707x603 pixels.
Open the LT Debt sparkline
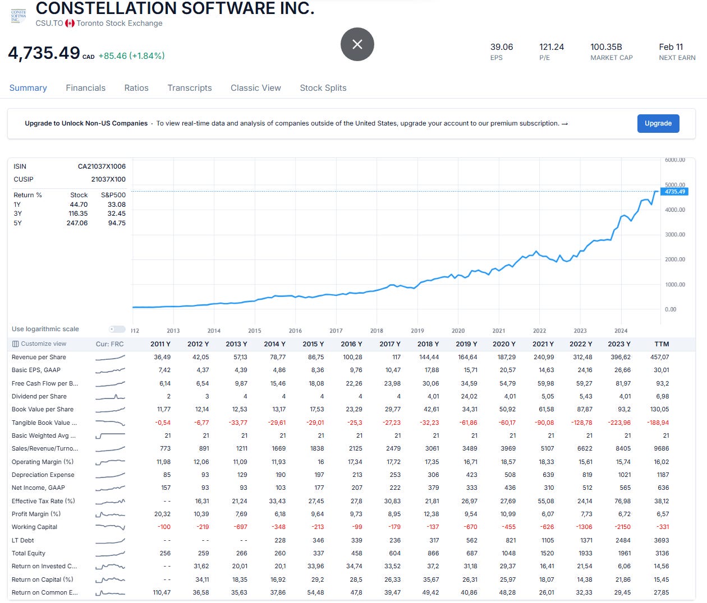[x=110, y=540]
